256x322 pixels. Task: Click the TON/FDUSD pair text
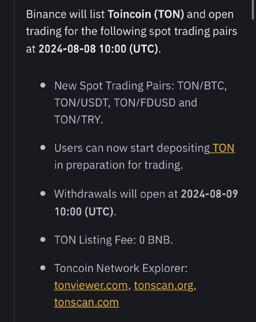pyautogui.click(x=145, y=103)
